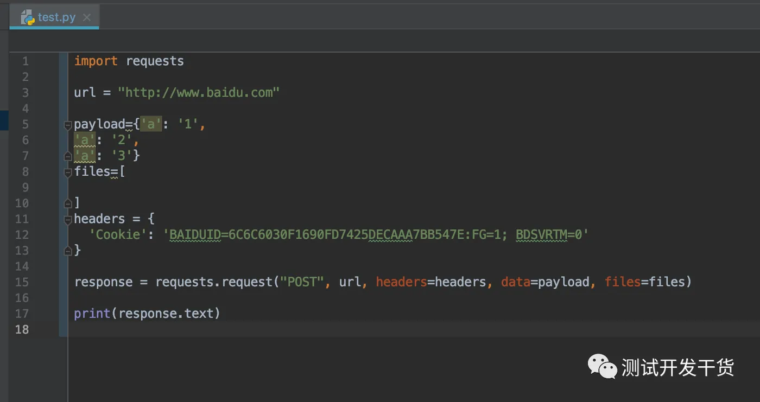Click line number 15 in the gutter
Screen dimensions: 760x402
(x=22, y=282)
